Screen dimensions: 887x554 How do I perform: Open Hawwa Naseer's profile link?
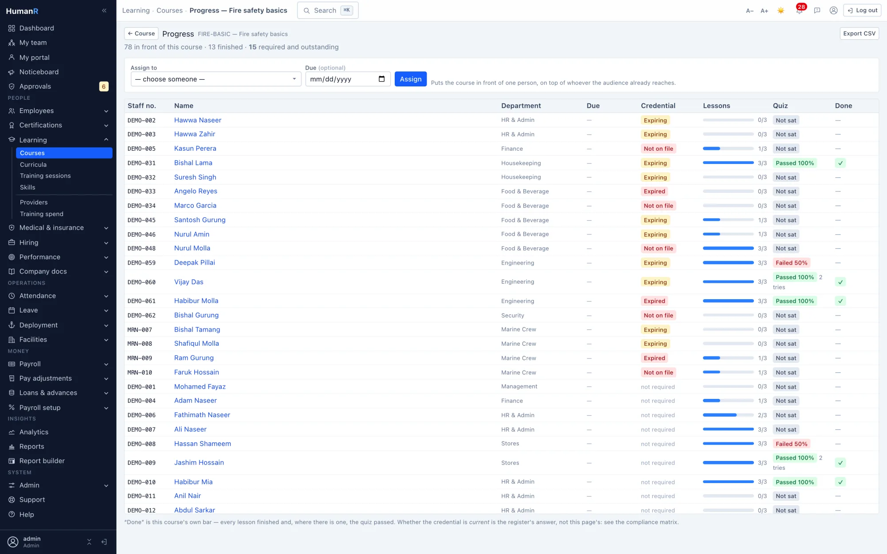(198, 120)
